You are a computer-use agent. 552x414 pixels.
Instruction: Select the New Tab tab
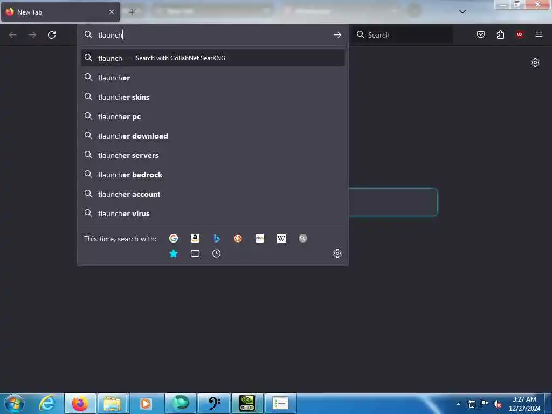60,12
